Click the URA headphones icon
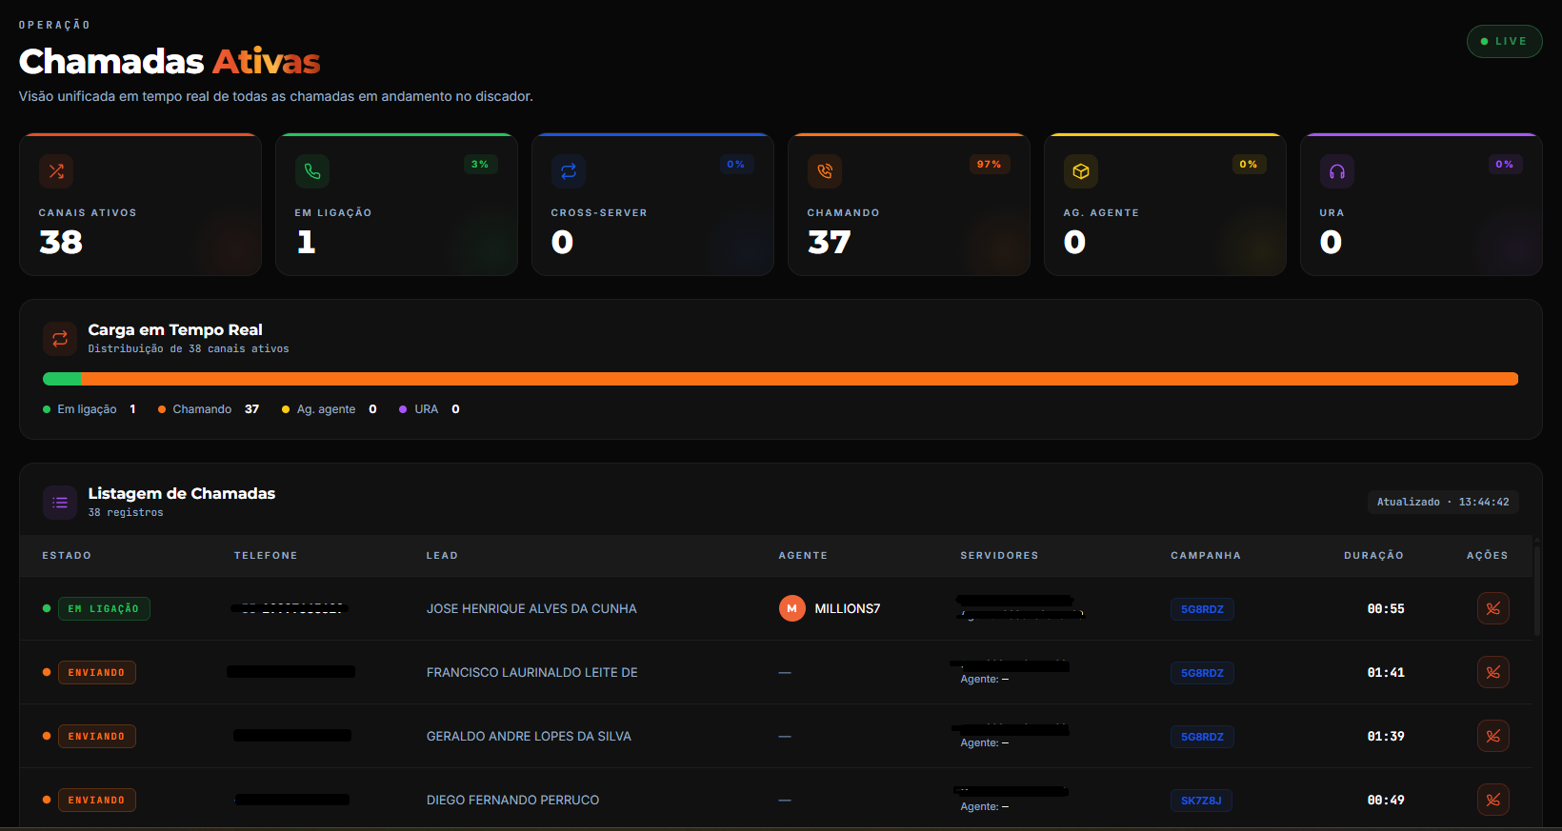 click(x=1337, y=171)
